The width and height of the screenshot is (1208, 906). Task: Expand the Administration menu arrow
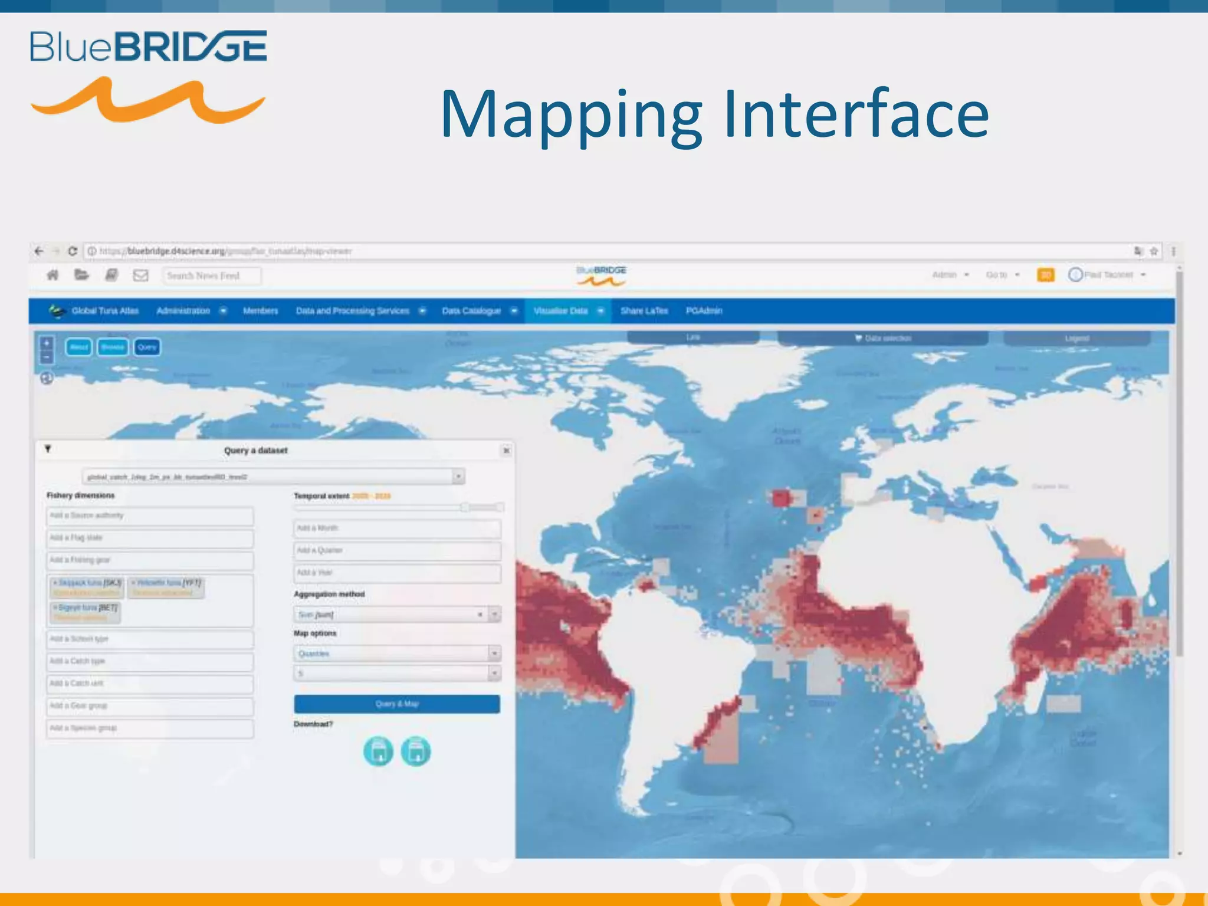tap(223, 311)
